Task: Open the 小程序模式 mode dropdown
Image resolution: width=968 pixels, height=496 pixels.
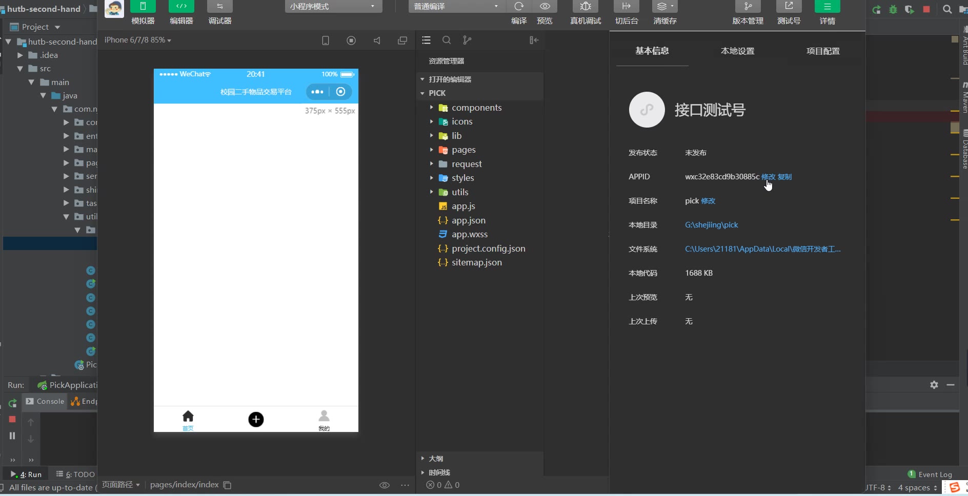Action: (332, 7)
